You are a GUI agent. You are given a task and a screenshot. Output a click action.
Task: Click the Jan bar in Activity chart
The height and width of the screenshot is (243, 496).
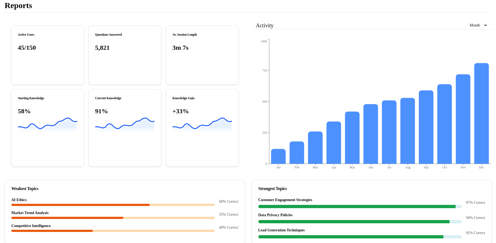[278, 156]
